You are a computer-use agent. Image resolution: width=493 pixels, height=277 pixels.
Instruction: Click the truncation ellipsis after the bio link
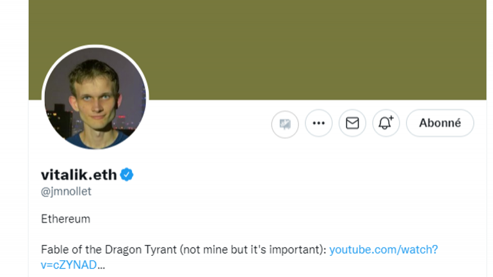click(x=101, y=265)
